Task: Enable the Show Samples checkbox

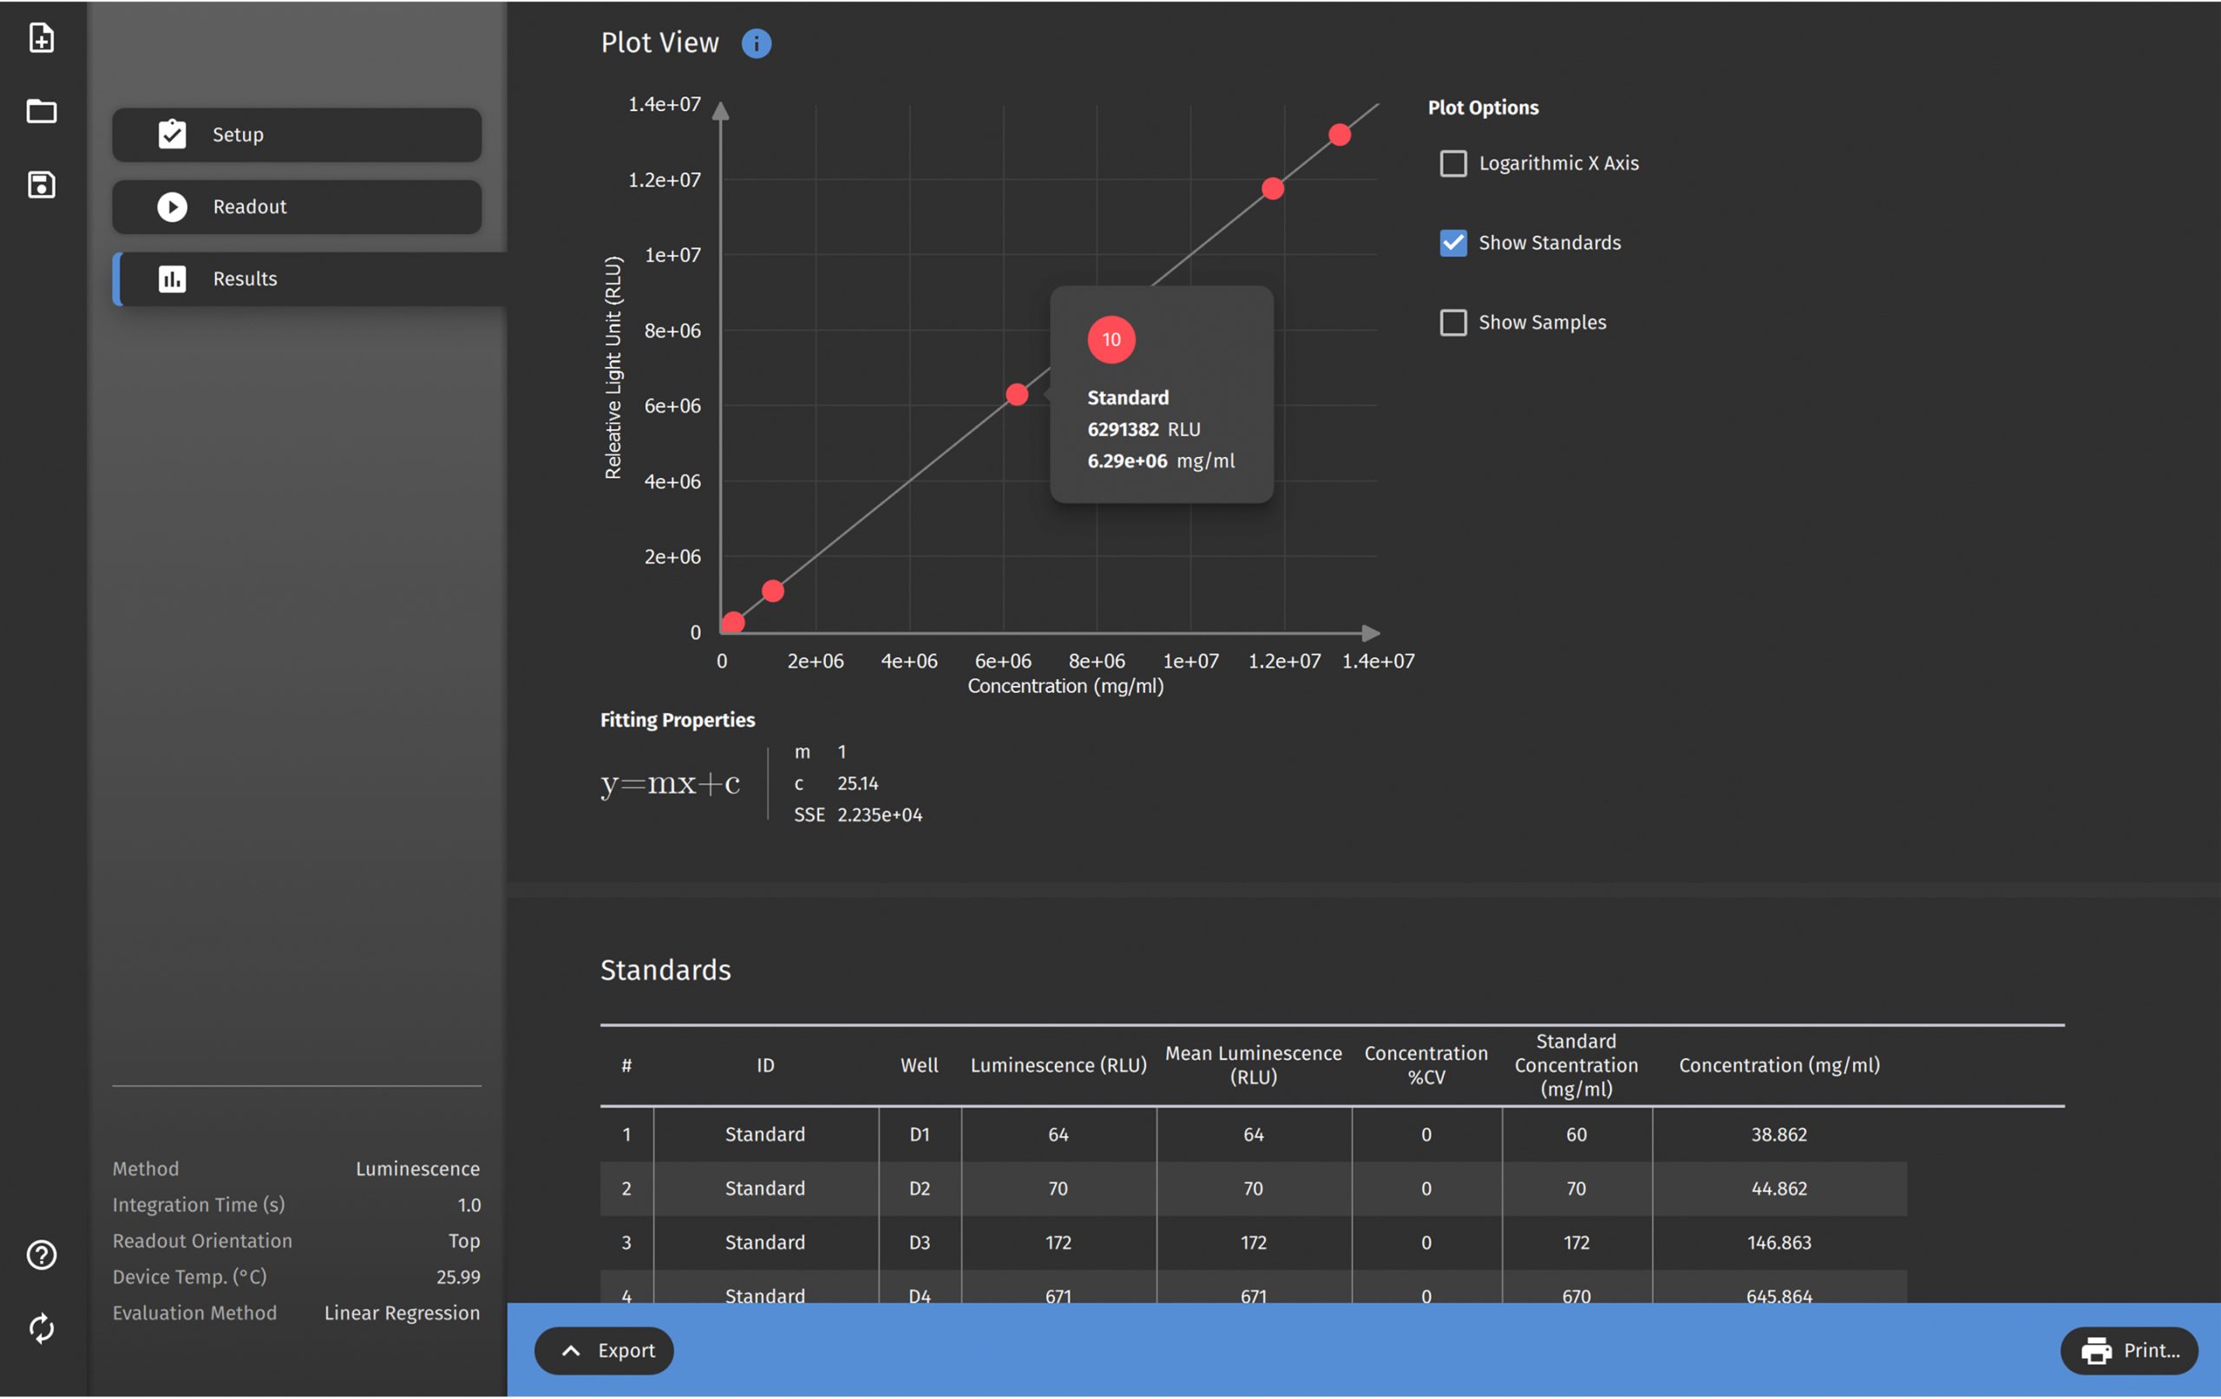Action: pyautogui.click(x=1453, y=323)
